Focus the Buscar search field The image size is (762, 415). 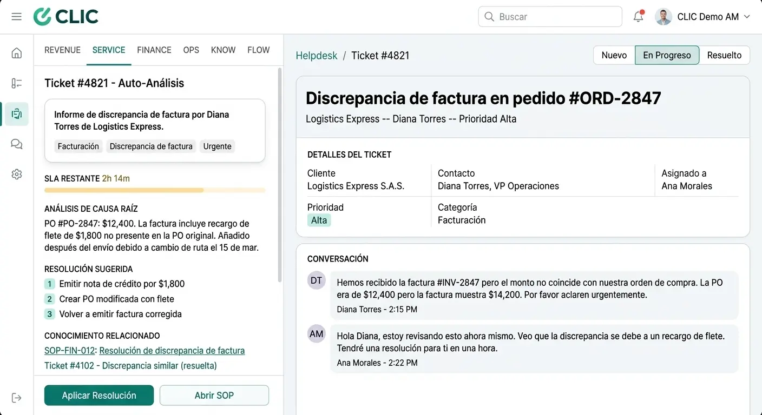(x=550, y=17)
